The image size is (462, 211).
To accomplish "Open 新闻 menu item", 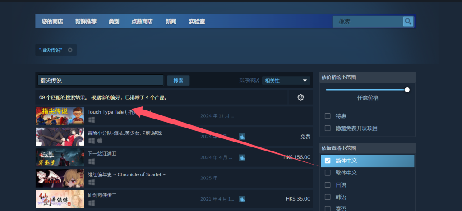I will 171,22.
